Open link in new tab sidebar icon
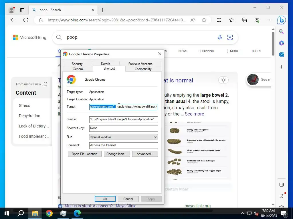Image resolution: width=293 pixels, height=219 pixels. tap(282, 196)
